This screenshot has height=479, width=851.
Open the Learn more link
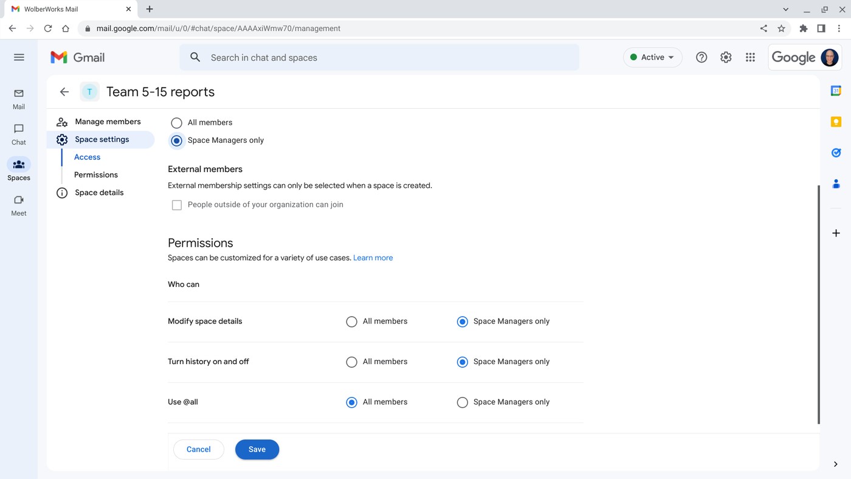click(373, 257)
